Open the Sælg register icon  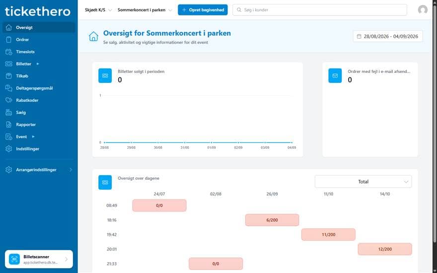tap(8, 112)
